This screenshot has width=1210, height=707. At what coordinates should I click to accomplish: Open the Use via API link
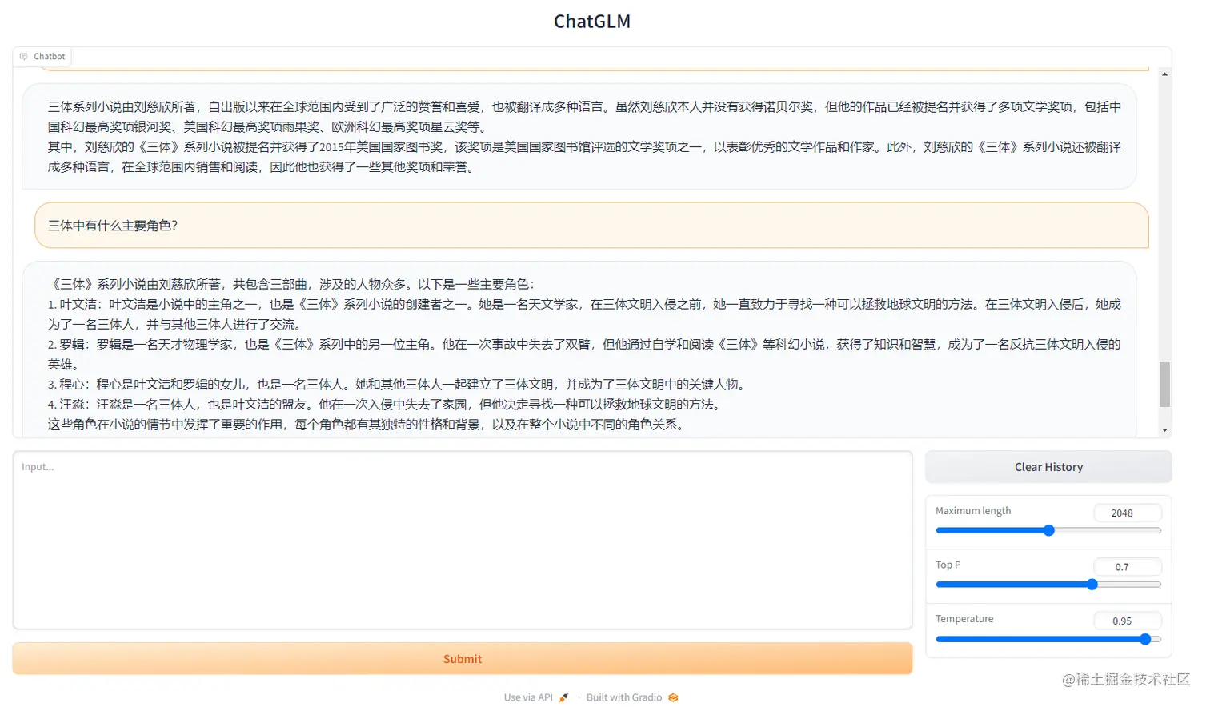point(535,697)
